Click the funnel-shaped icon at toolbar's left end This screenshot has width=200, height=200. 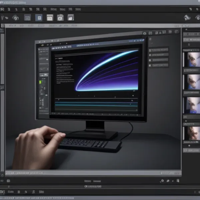coord(2,18)
